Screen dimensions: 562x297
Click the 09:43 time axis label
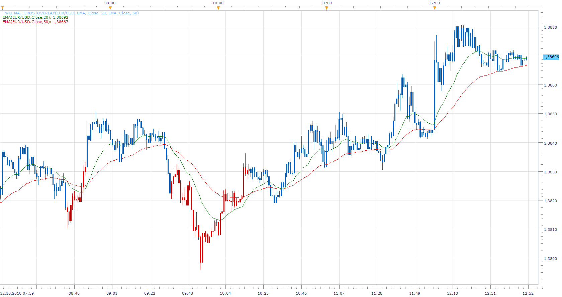pos(188,293)
